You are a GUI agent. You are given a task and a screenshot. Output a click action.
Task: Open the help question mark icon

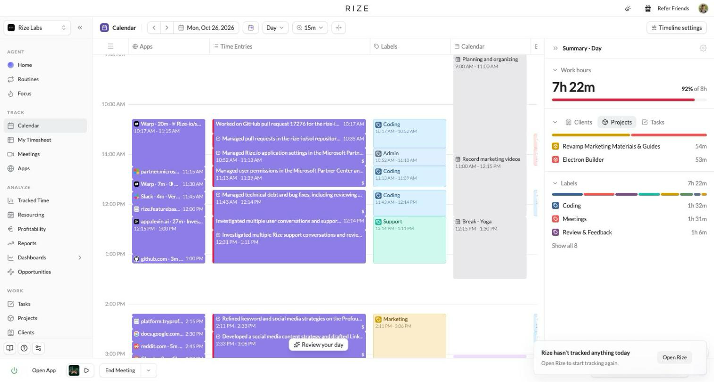pos(24,348)
